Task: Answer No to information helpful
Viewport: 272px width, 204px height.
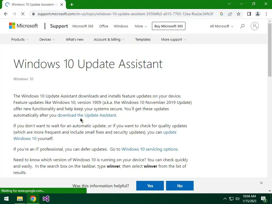Action: coord(180,186)
